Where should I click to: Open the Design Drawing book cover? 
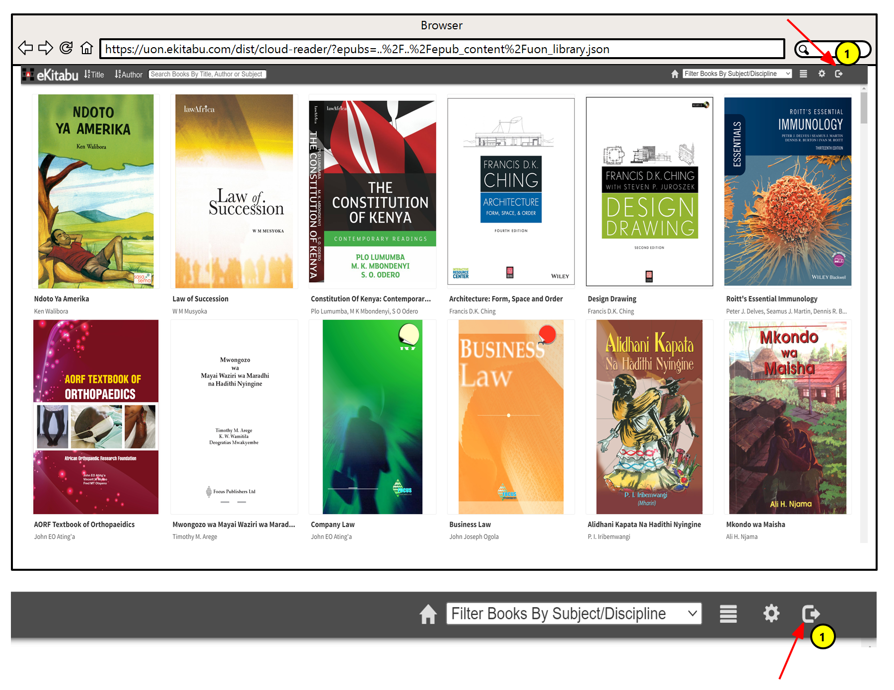click(649, 192)
